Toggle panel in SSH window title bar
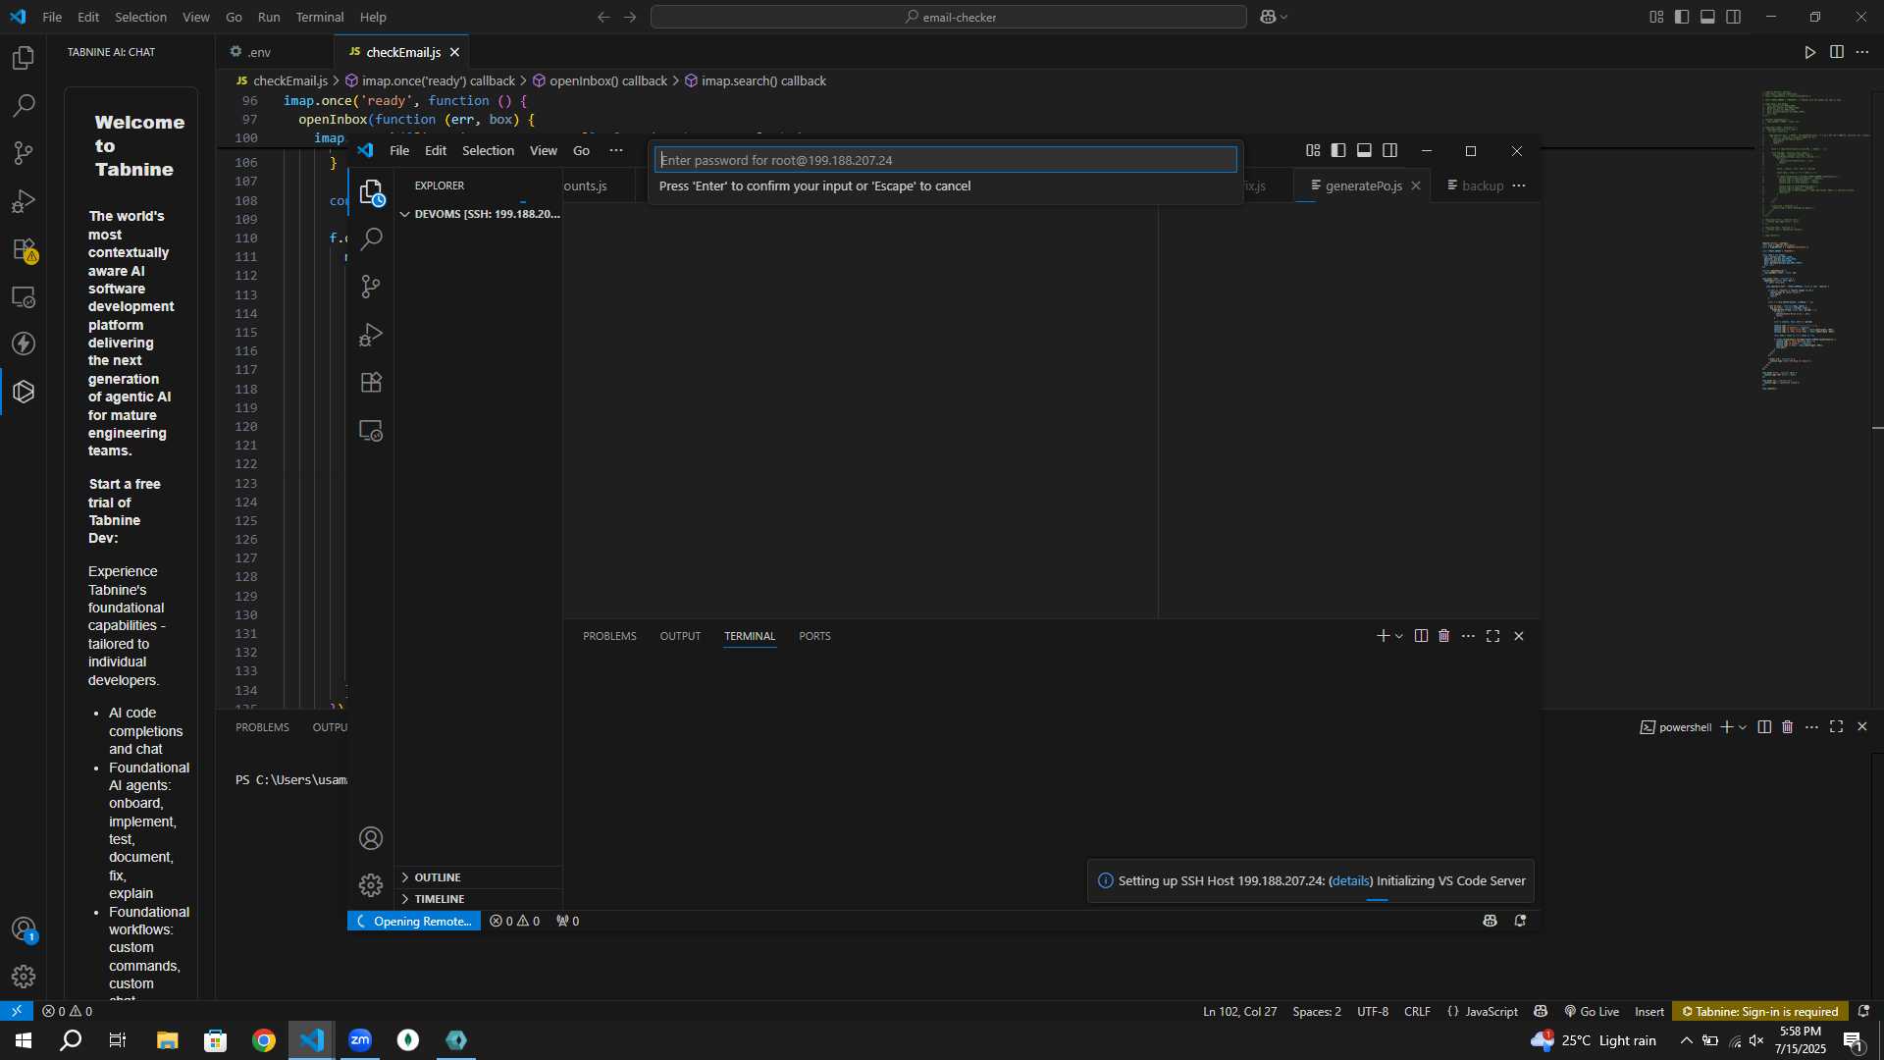Viewport: 1884px width, 1060px height. (x=1364, y=150)
